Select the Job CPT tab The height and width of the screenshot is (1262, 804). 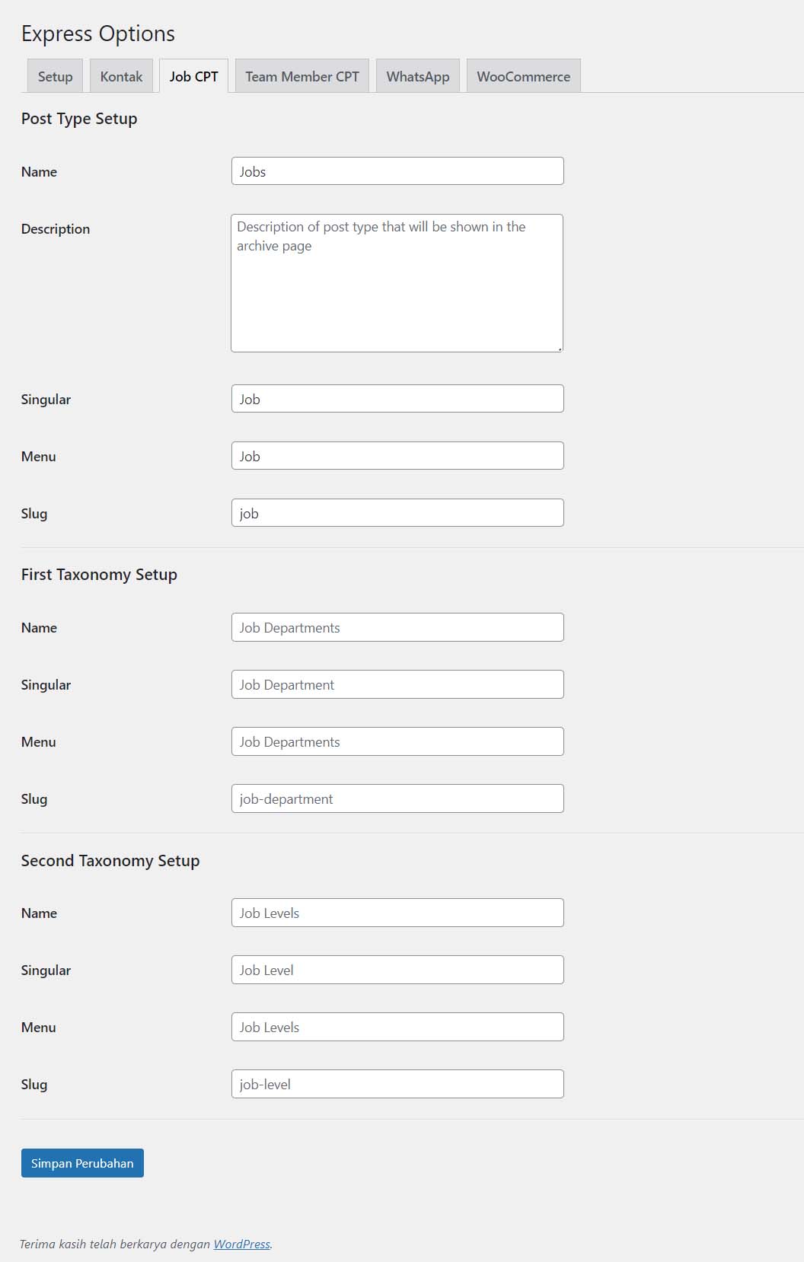(x=193, y=77)
